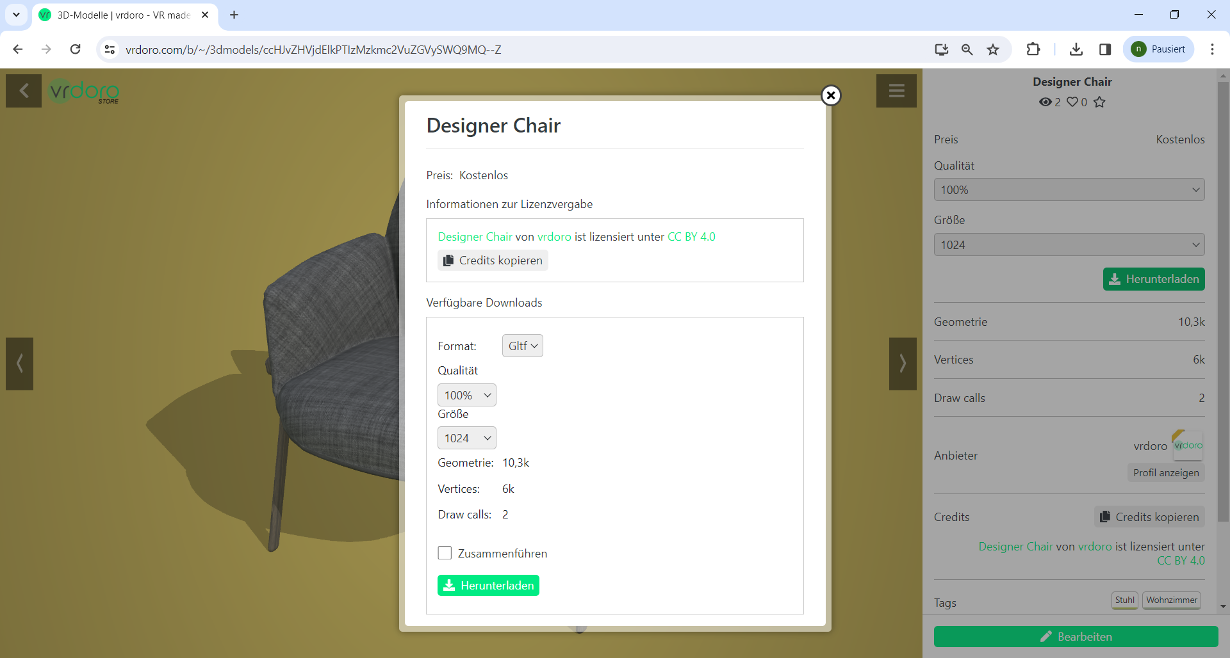
Task: Expand the sidebar Qualität dropdown
Action: click(1069, 190)
